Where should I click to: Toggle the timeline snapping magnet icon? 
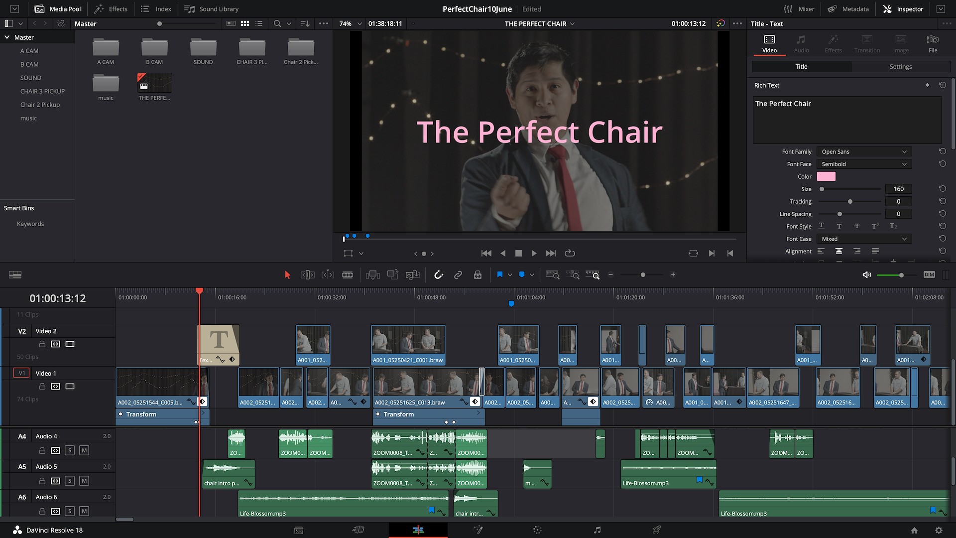point(438,274)
